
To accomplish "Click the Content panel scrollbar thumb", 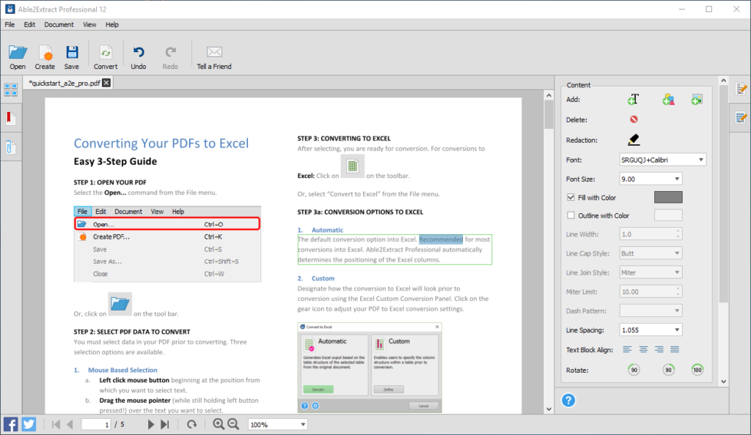I will [x=724, y=193].
